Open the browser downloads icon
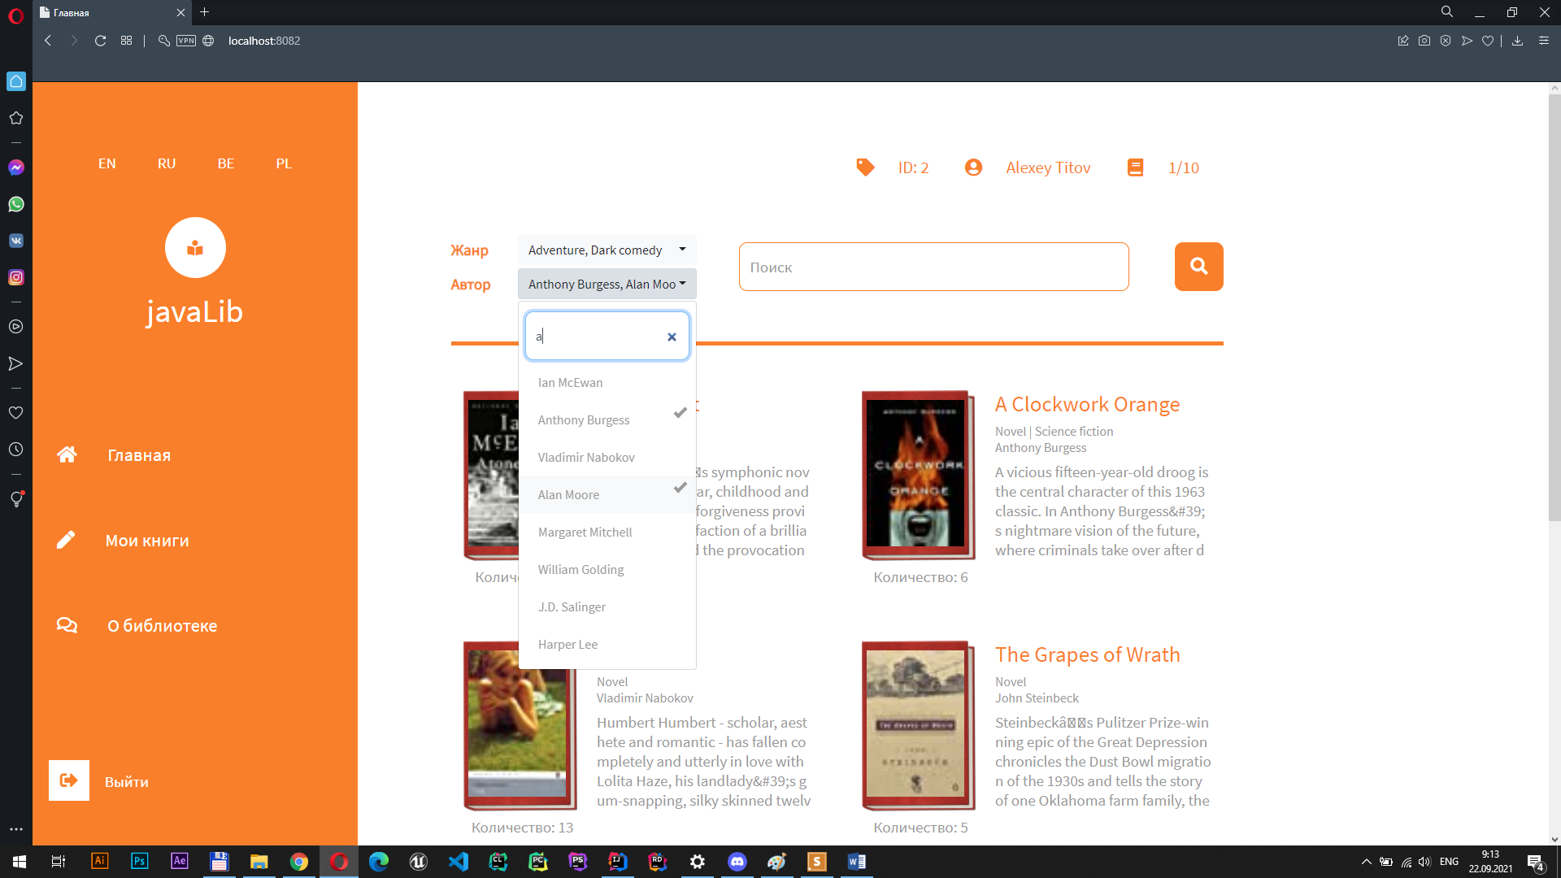Image resolution: width=1561 pixels, height=878 pixels. click(1517, 41)
